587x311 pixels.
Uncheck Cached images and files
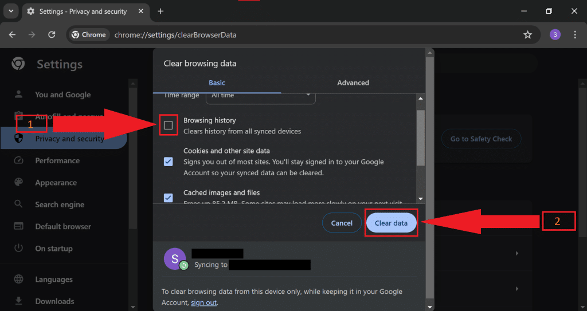point(169,198)
